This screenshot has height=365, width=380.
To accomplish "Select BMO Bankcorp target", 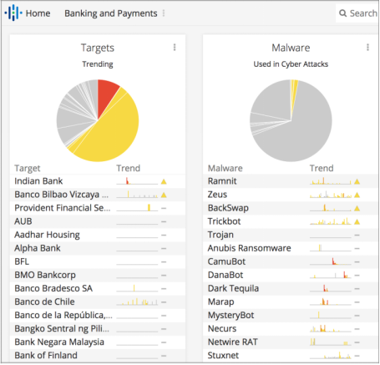I will pos(98,275).
